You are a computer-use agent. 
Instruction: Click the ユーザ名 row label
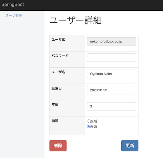click(x=58, y=72)
